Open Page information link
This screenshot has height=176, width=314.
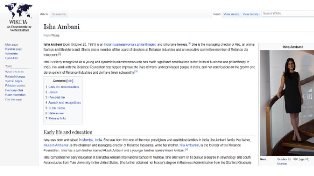point(15,95)
